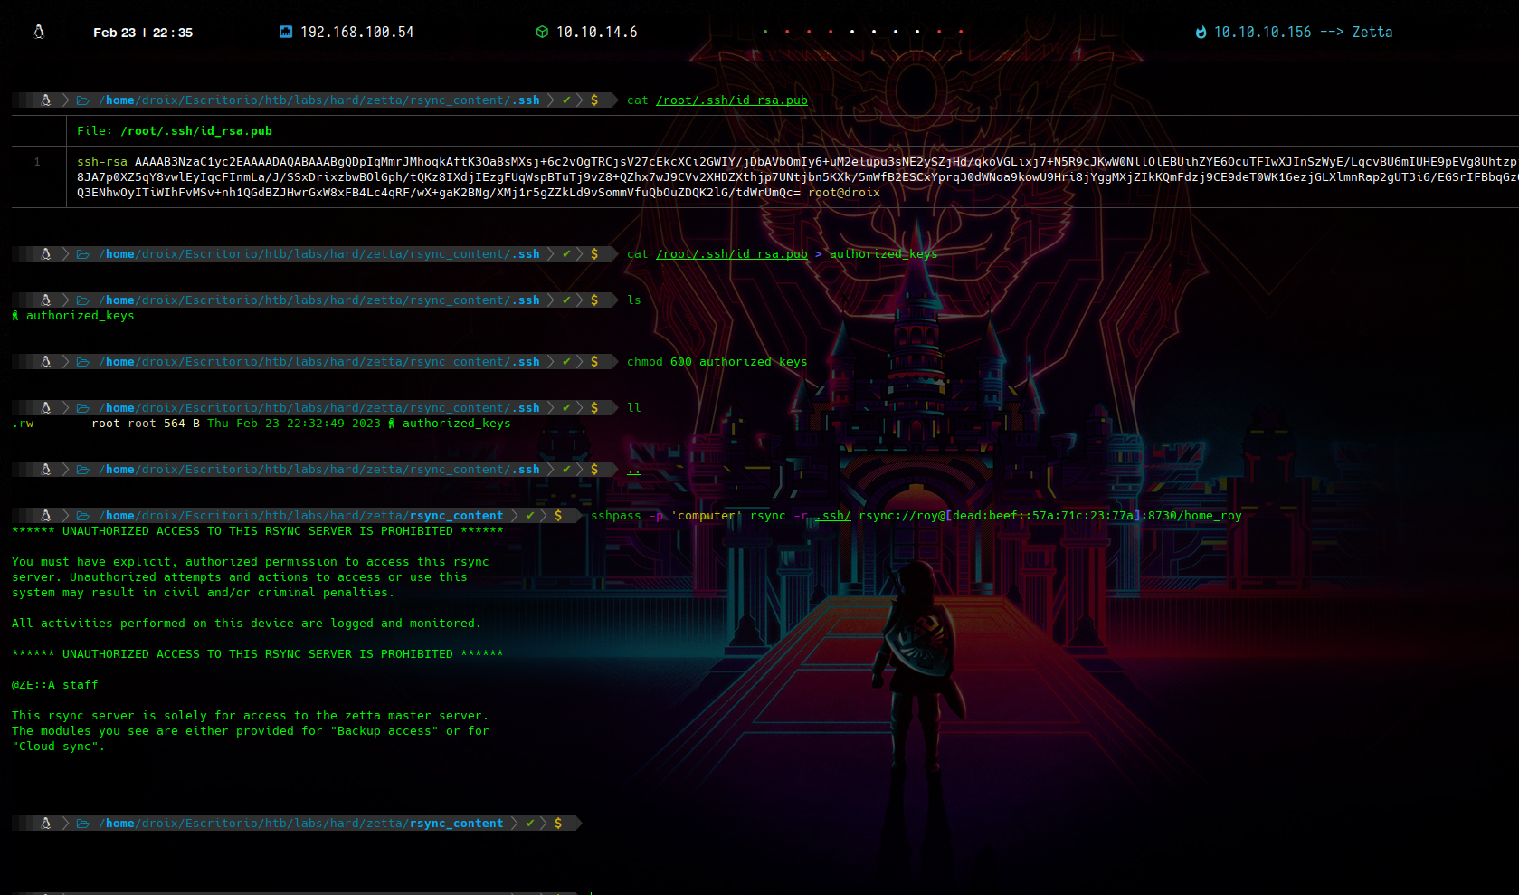The image size is (1519, 895).
Task: Click the Linux penguin icon in top bar
Action: (39, 33)
